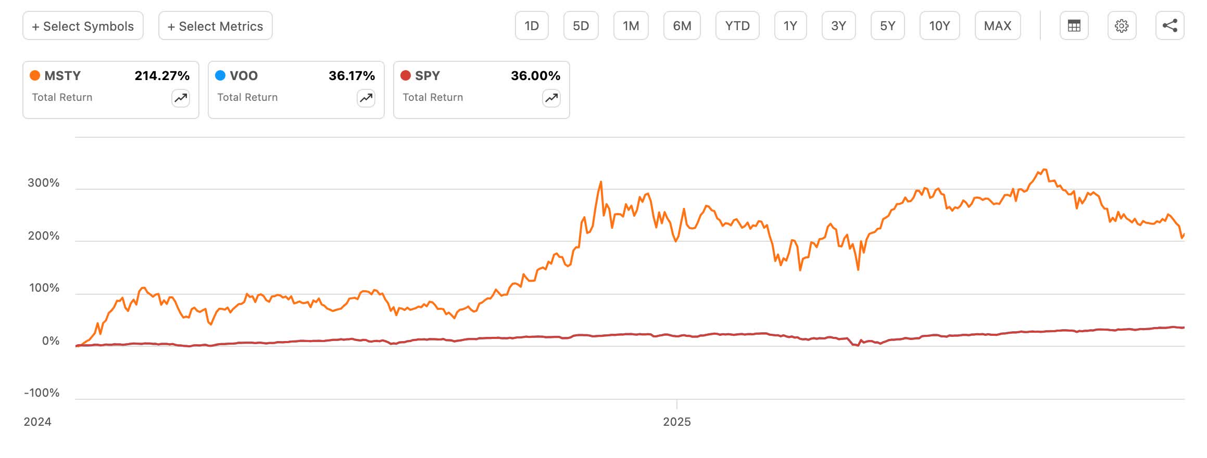The height and width of the screenshot is (458, 1207).
Task: Click the plus on Select Symbols
Action: 35,25
